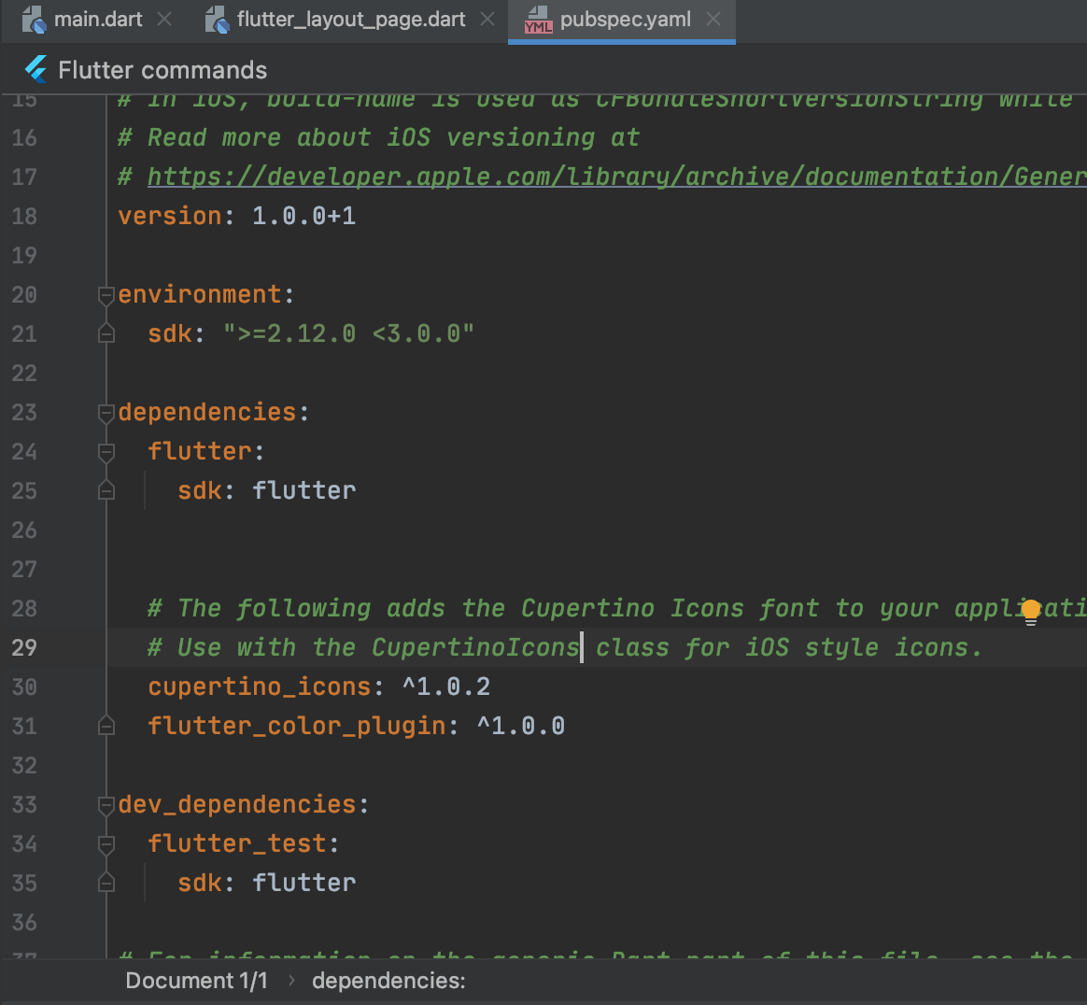The width and height of the screenshot is (1087, 1005).
Task: Click the cupertino_icons version ^1.0.2
Action: click(x=445, y=687)
